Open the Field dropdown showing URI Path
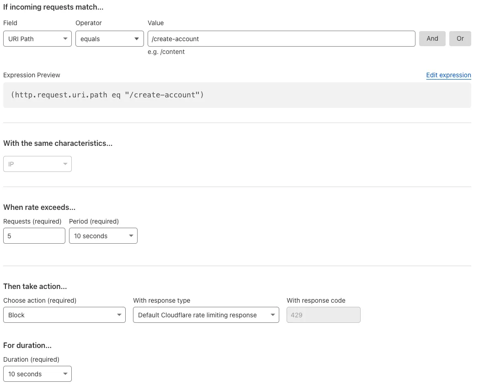This screenshot has height=385, width=479. tap(37, 38)
